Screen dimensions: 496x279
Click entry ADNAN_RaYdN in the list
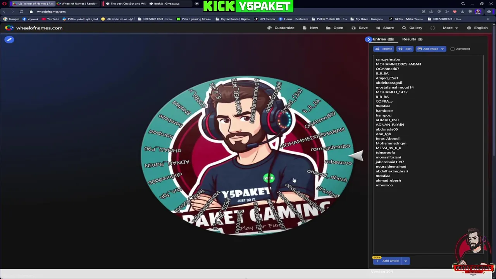pyautogui.click(x=390, y=125)
